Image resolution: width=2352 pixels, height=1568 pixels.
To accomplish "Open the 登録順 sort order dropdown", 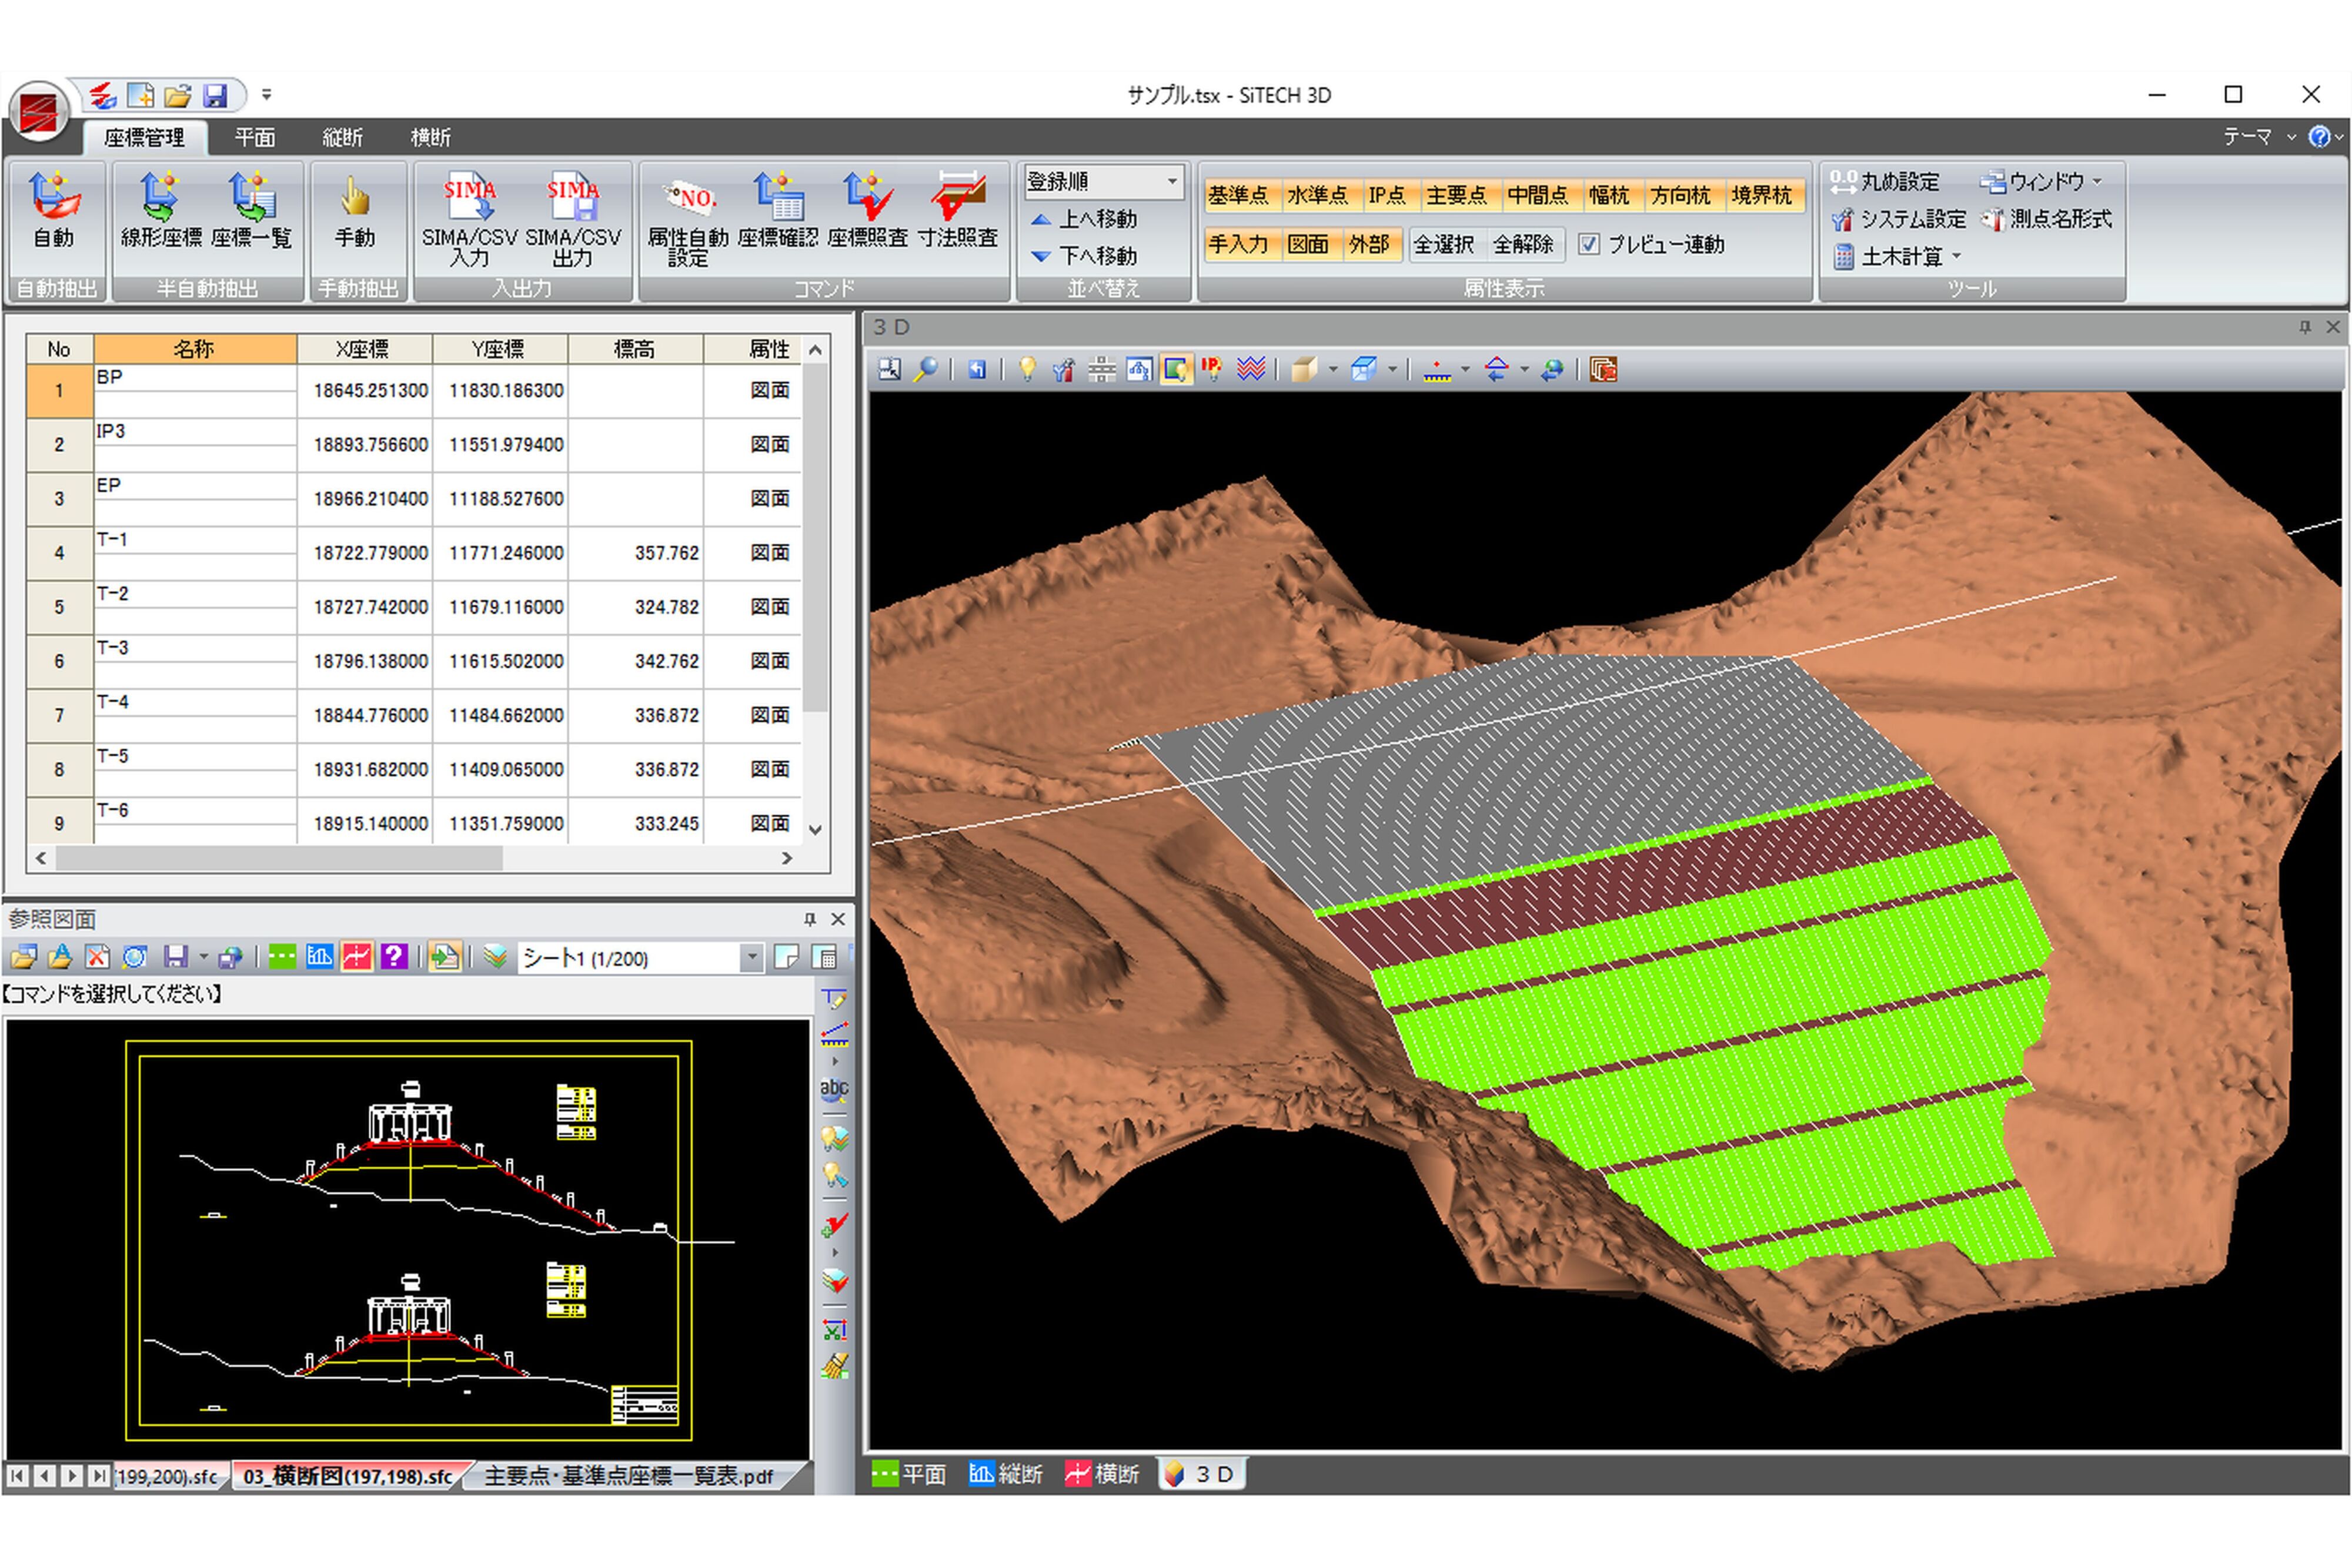I will tap(1171, 182).
